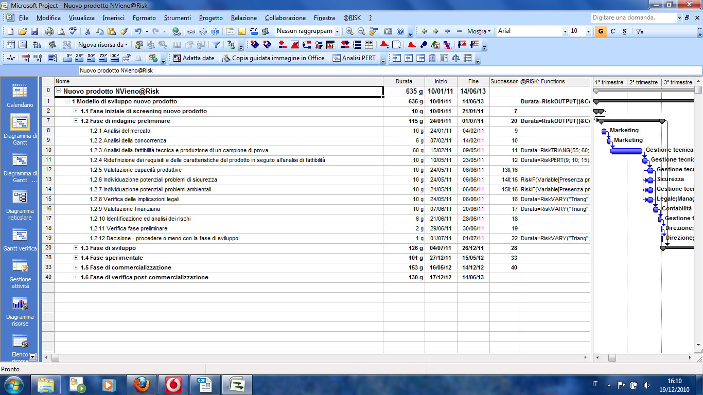This screenshot has height=395, width=703.
Task: Click the Adatta date button
Action: (x=194, y=58)
